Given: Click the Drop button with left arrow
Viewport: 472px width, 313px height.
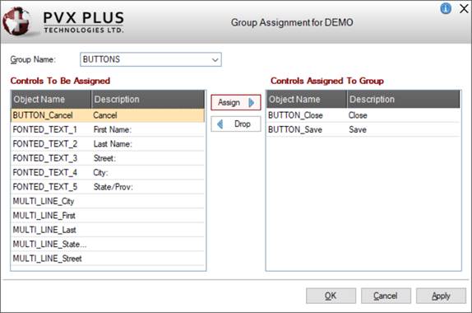Looking at the screenshot, I should pyautogui.click(x=236, y=124).
